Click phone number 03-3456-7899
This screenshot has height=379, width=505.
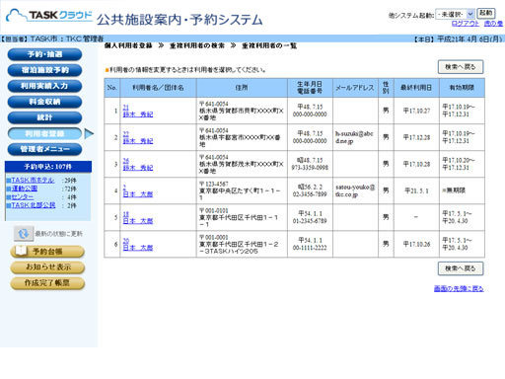point(310,194)
